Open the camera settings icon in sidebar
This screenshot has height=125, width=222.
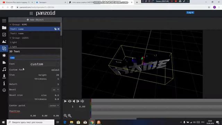(x=4, y=62)
